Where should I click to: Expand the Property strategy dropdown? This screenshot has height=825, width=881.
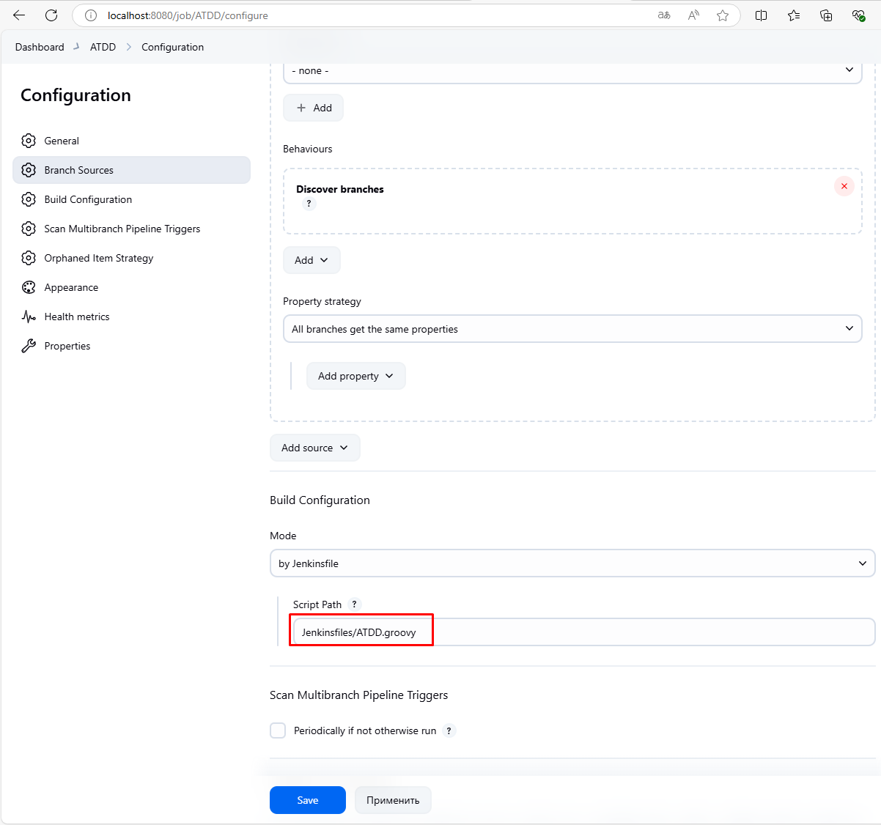pyautogui.click(x=572, y=329)
